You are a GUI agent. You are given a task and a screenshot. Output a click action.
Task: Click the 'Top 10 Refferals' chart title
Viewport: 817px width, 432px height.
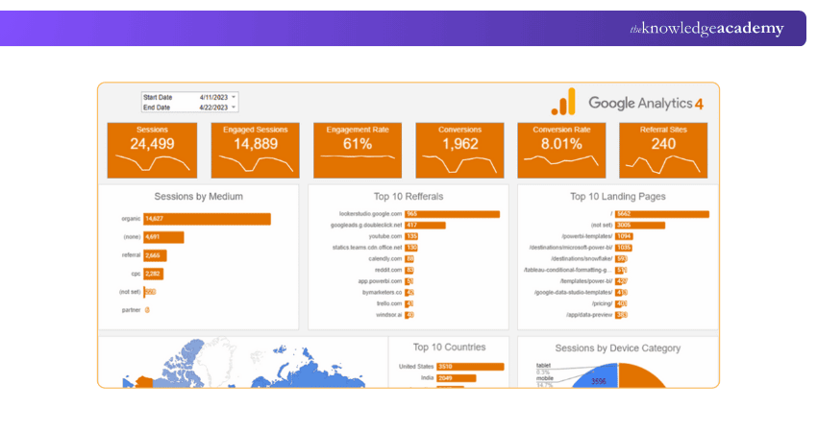point(408,196)
